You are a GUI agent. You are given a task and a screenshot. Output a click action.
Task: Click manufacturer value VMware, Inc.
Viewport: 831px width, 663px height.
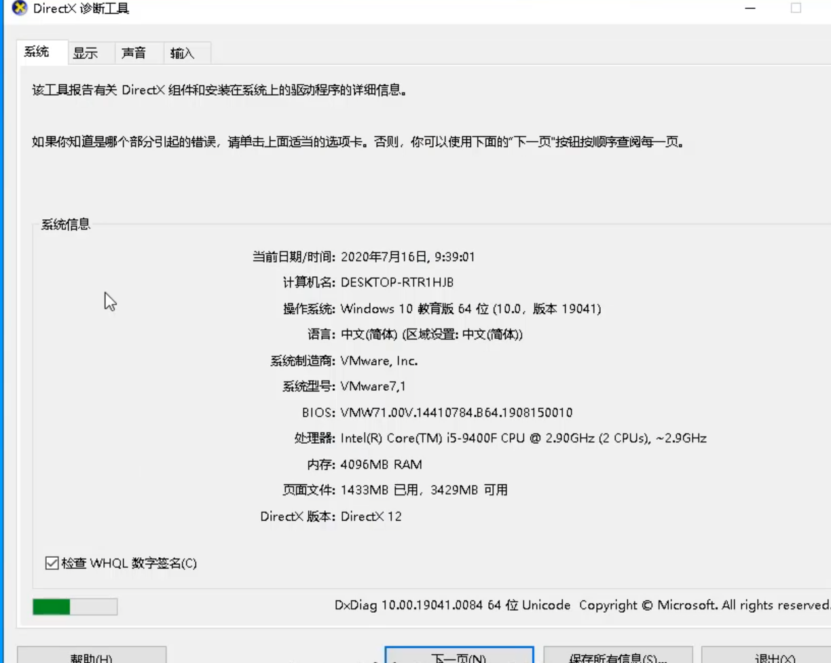(x=379, y=361)
